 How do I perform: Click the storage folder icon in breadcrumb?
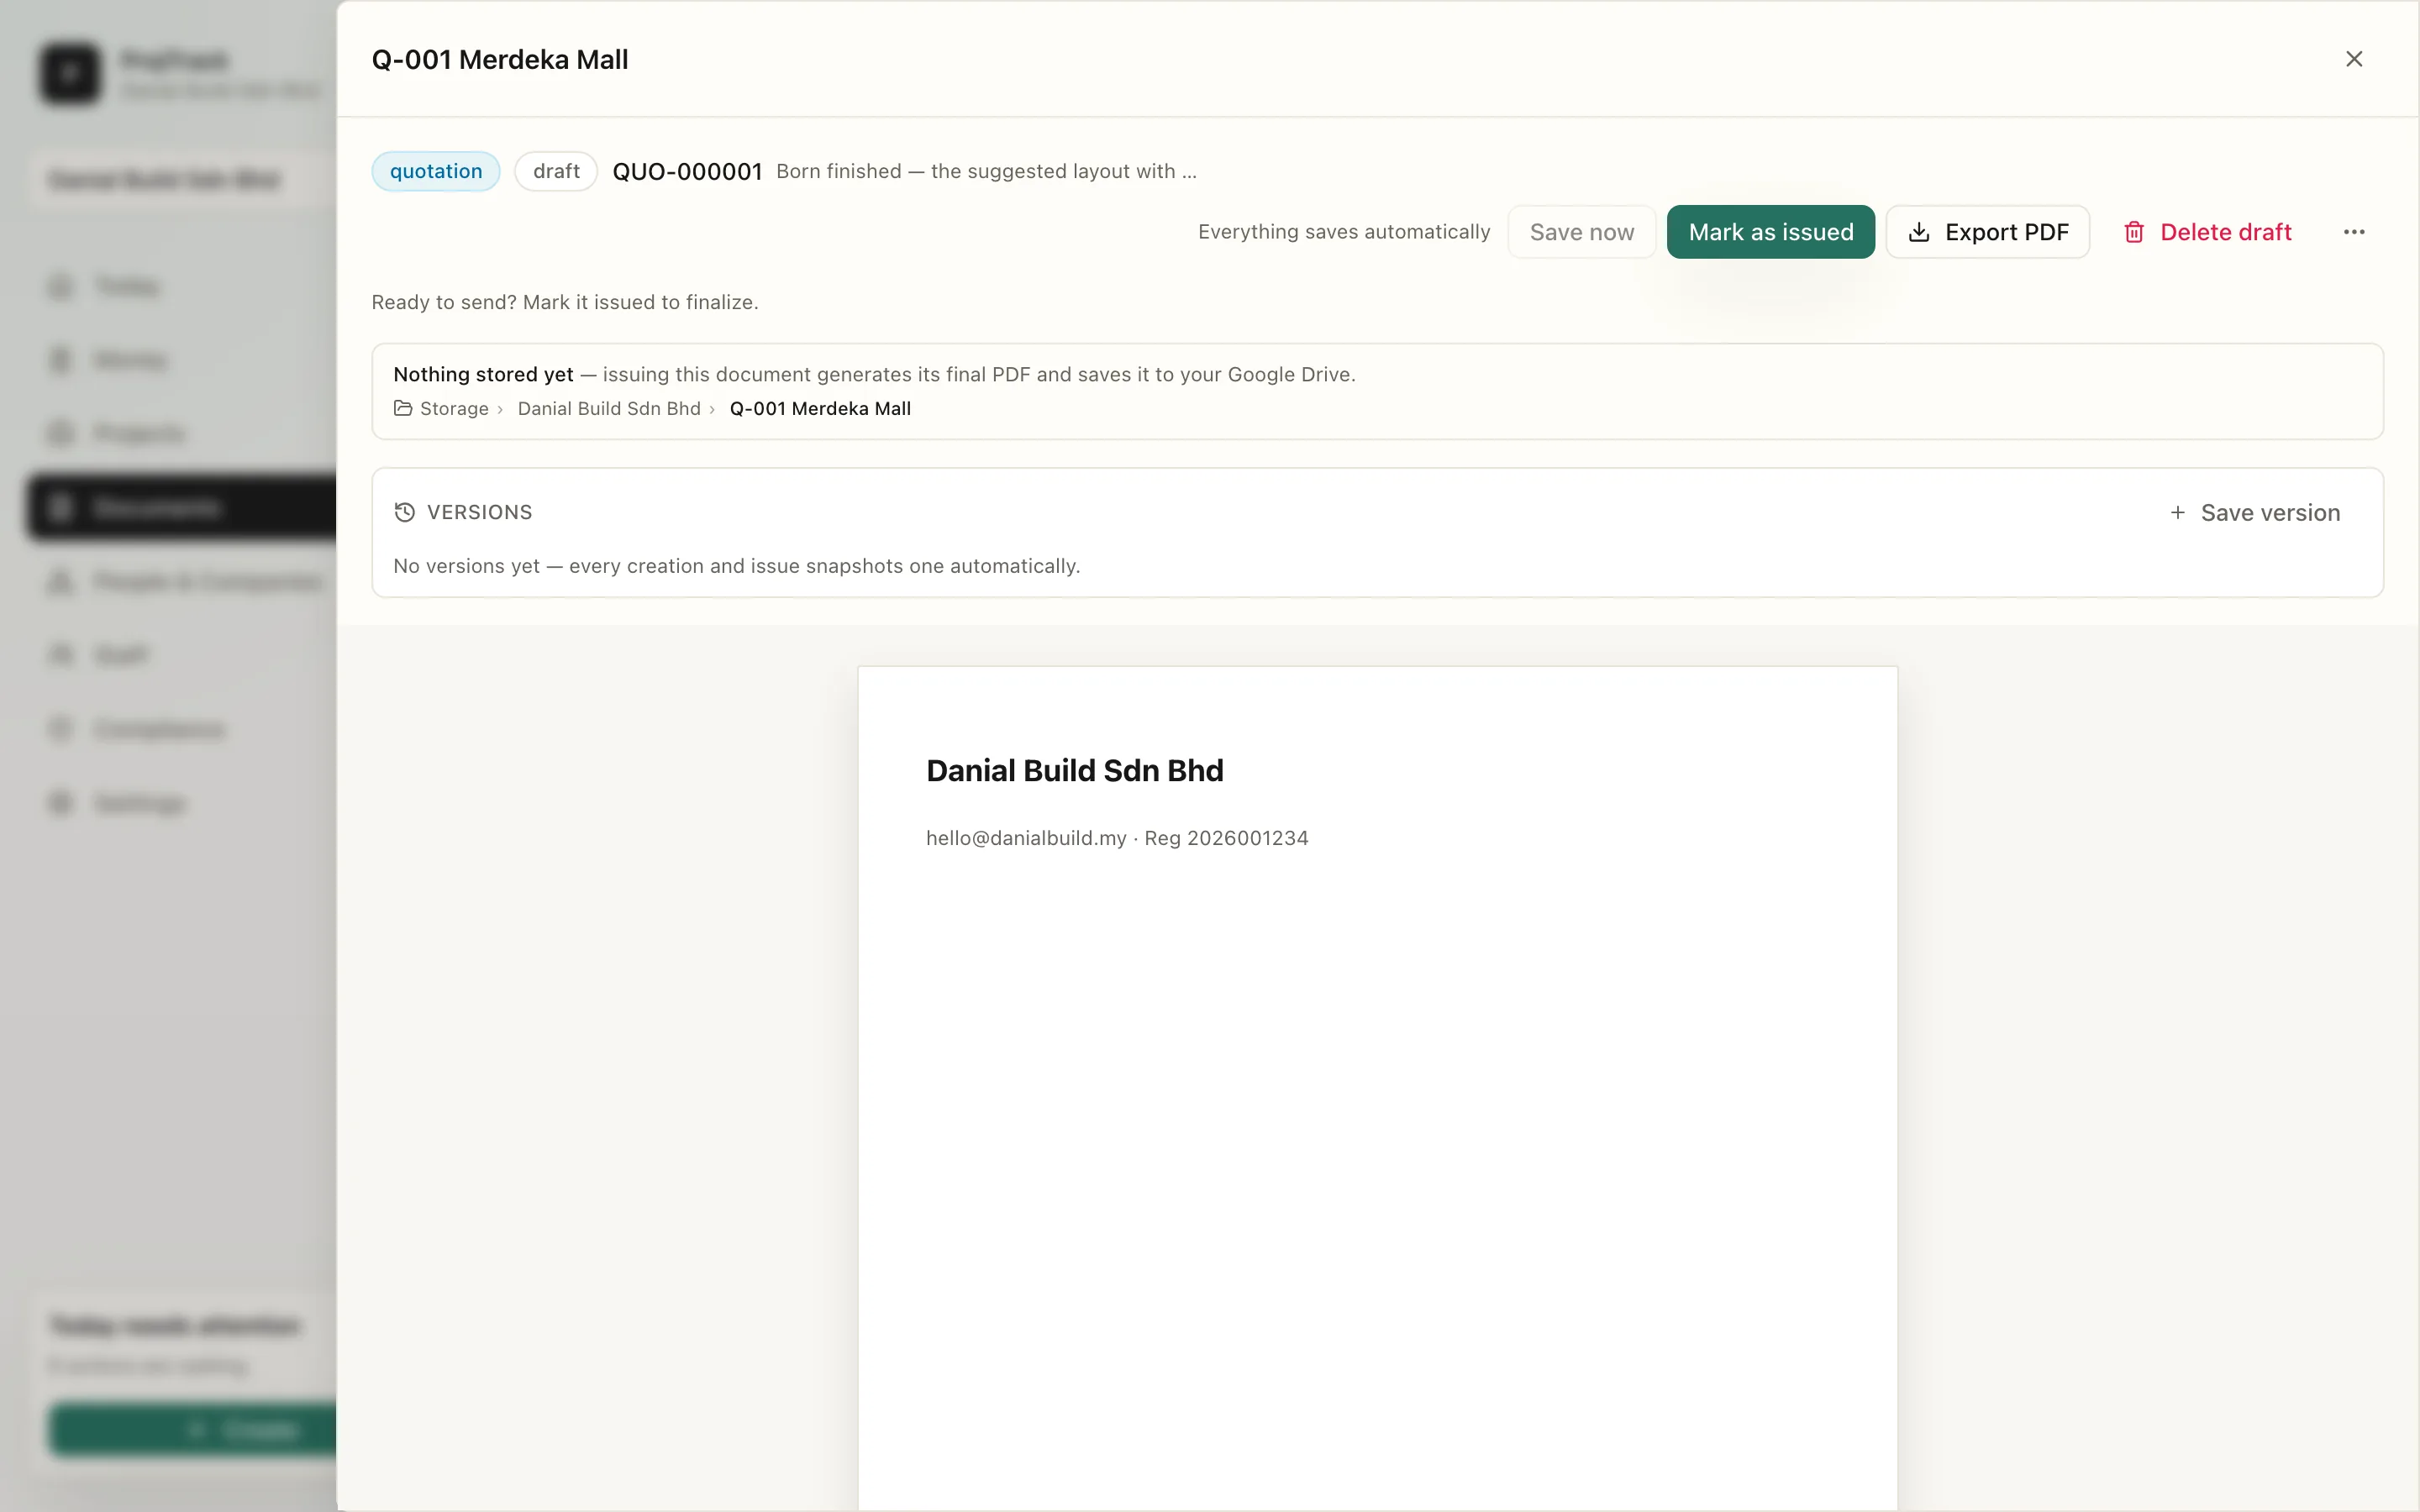tap(403, 408)
